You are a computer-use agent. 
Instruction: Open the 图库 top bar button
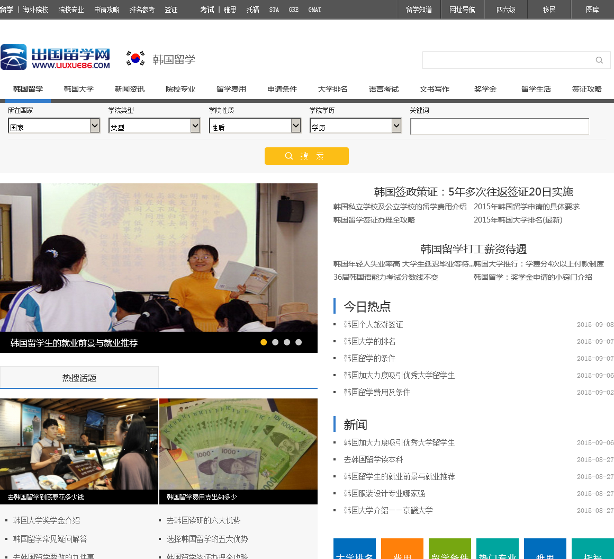[x=592, y=10]
